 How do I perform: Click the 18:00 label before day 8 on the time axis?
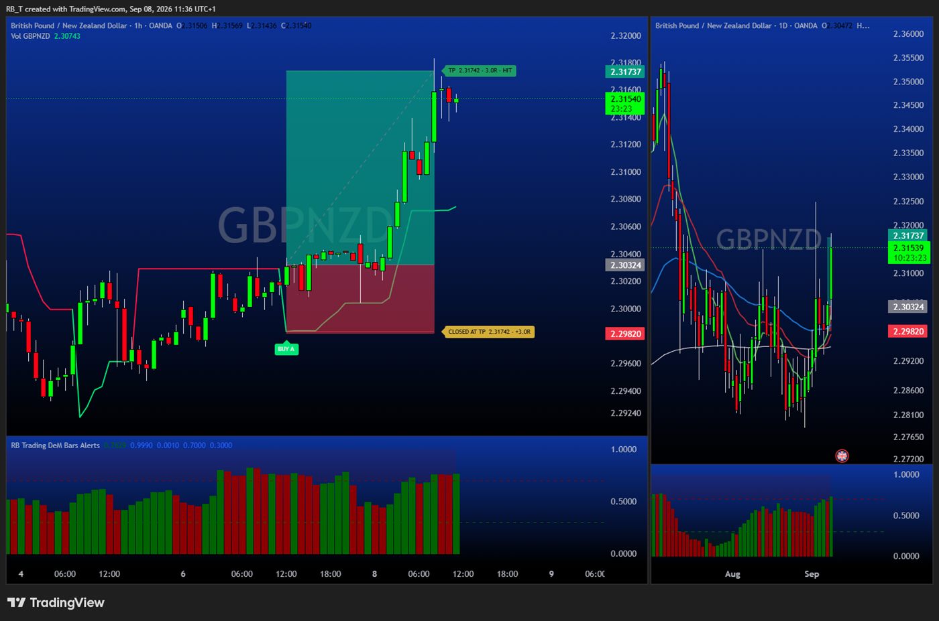[331, 574]
